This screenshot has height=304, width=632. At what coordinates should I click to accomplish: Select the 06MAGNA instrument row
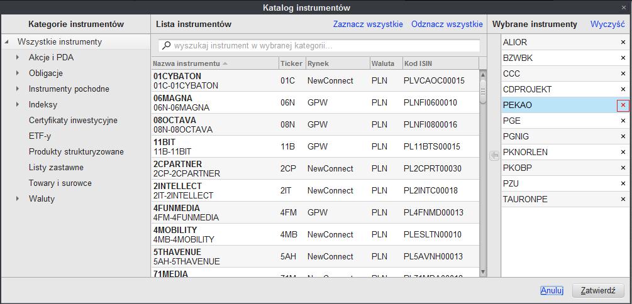tap(315, 102)
